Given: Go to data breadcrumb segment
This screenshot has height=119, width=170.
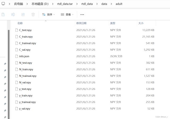Looking at the screenshot, I should coord(104,4).
